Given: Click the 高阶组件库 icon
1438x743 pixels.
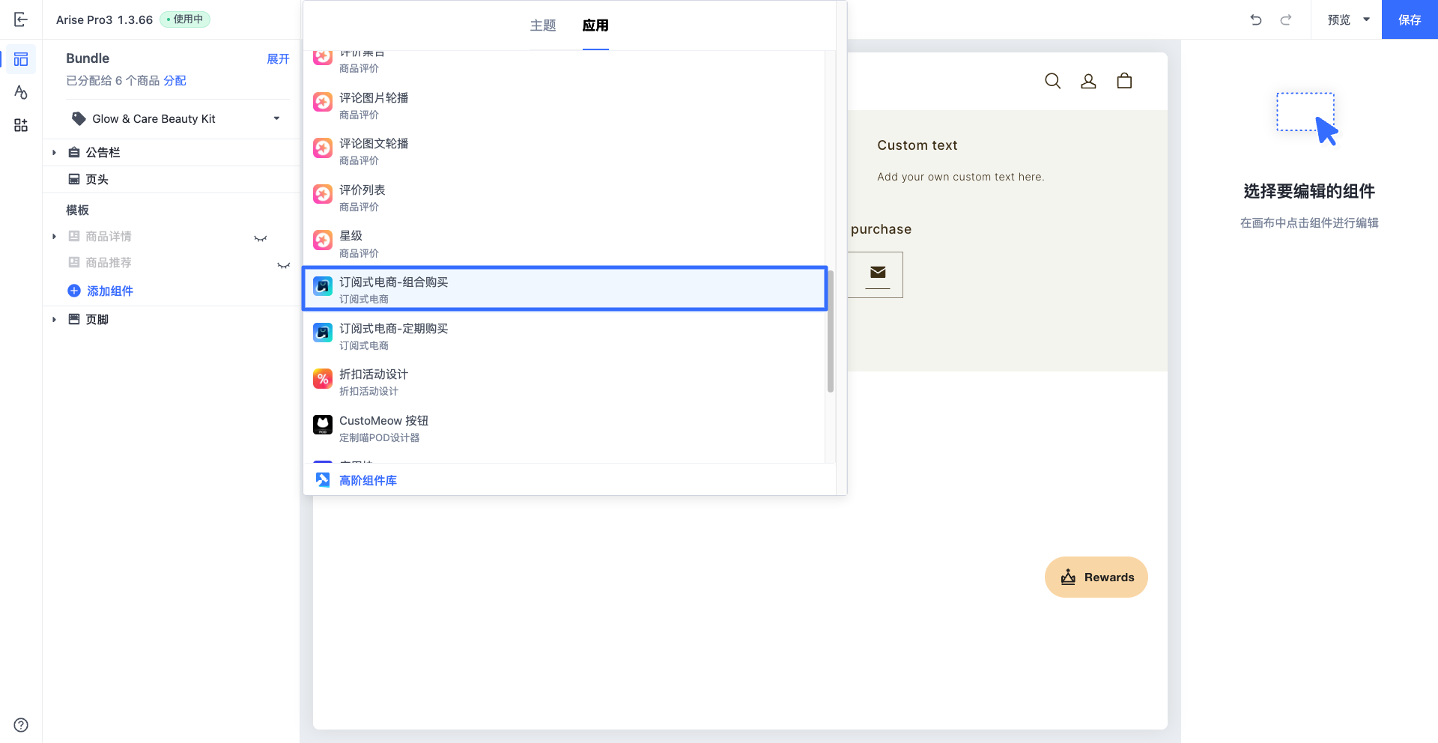Looking at the screenshot, I should 323,480.
